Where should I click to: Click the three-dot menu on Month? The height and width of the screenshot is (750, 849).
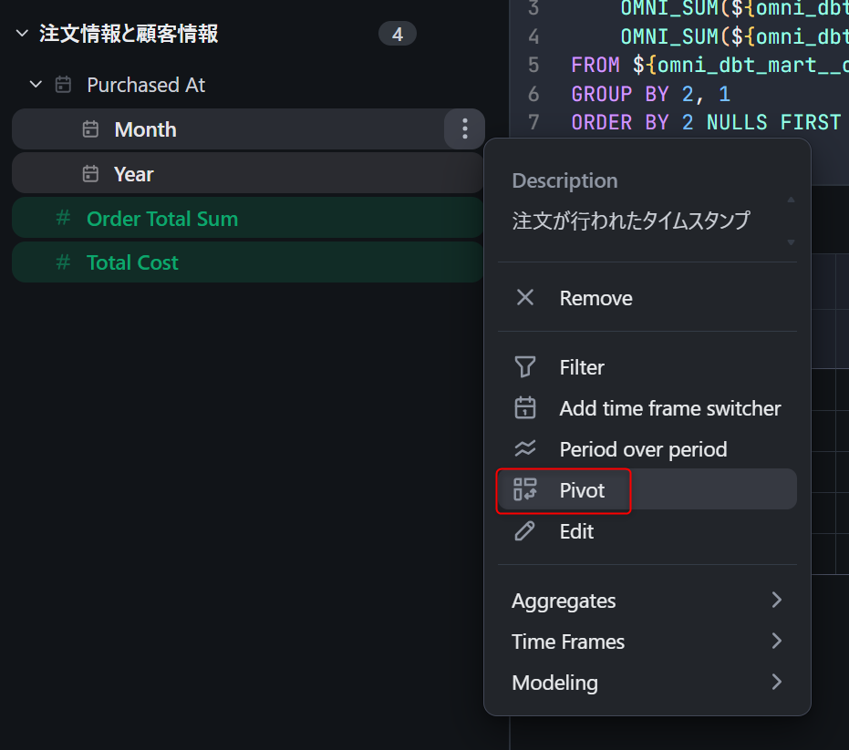(464, 129)
